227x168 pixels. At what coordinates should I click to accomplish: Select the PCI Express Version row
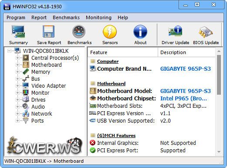tap(151, 113)
